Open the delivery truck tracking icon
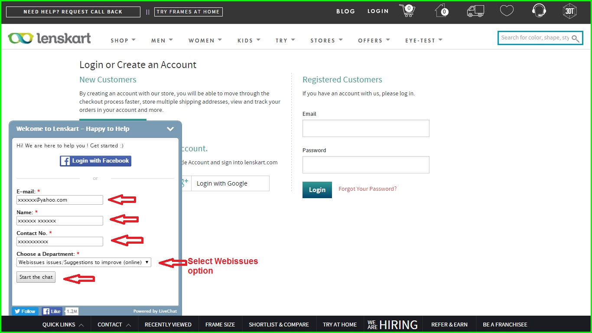The width and height of the screenshot is (592, 333). point(475,11)
